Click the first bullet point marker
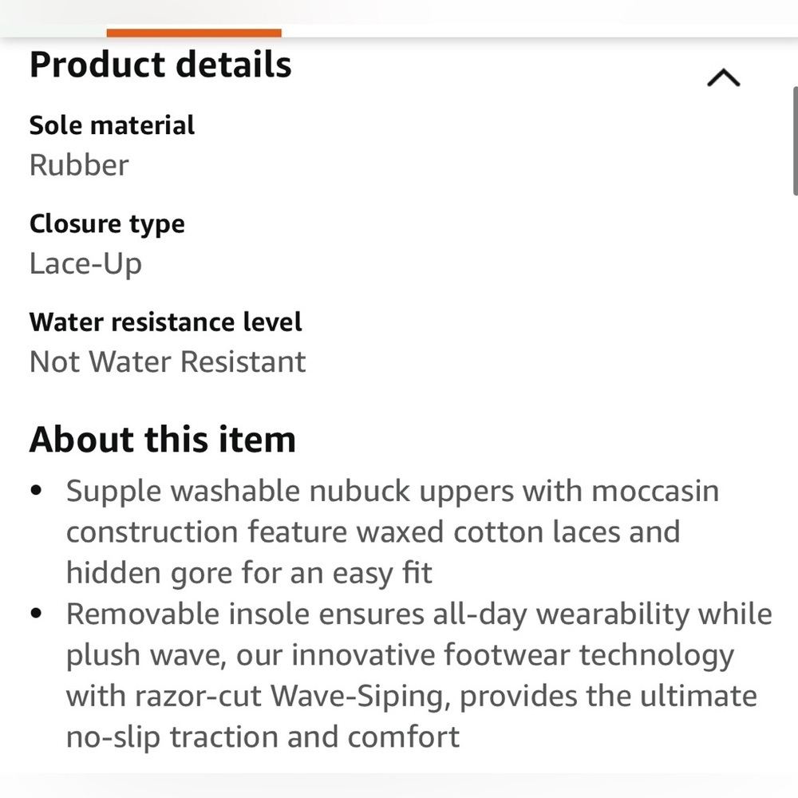Screen dimensions: 798x798 click(x=36, y=491)
